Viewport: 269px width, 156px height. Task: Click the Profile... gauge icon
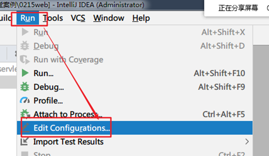click(25, 101)
